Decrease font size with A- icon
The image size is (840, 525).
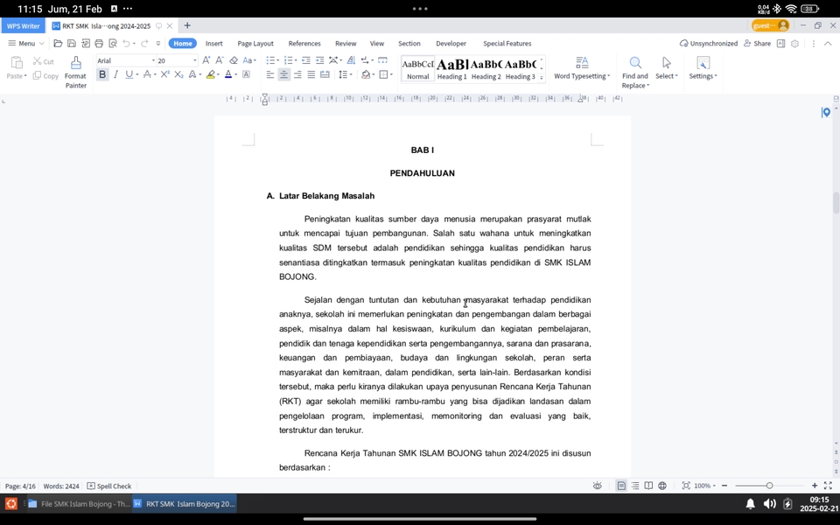pos(219,60)
